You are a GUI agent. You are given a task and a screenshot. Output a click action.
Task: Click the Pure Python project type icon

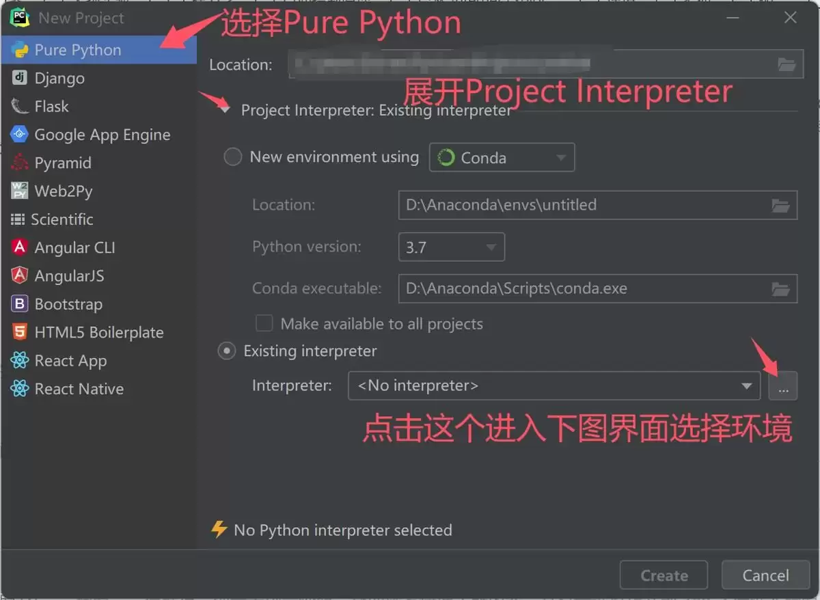point(20,50)
